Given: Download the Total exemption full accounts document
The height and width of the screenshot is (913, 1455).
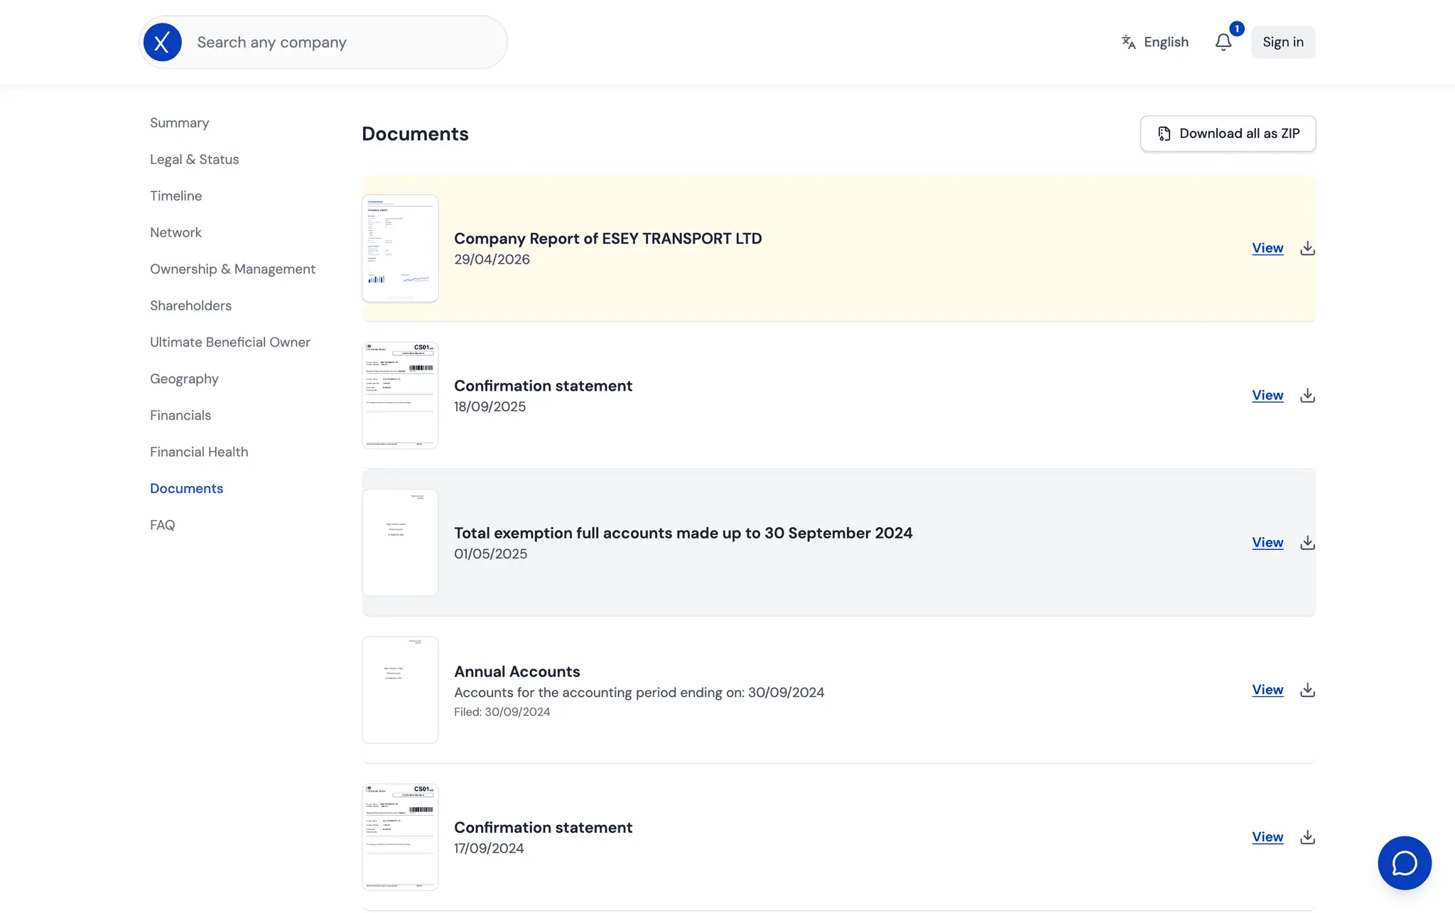Looking at the screenshot, I should coord(1307,542).
